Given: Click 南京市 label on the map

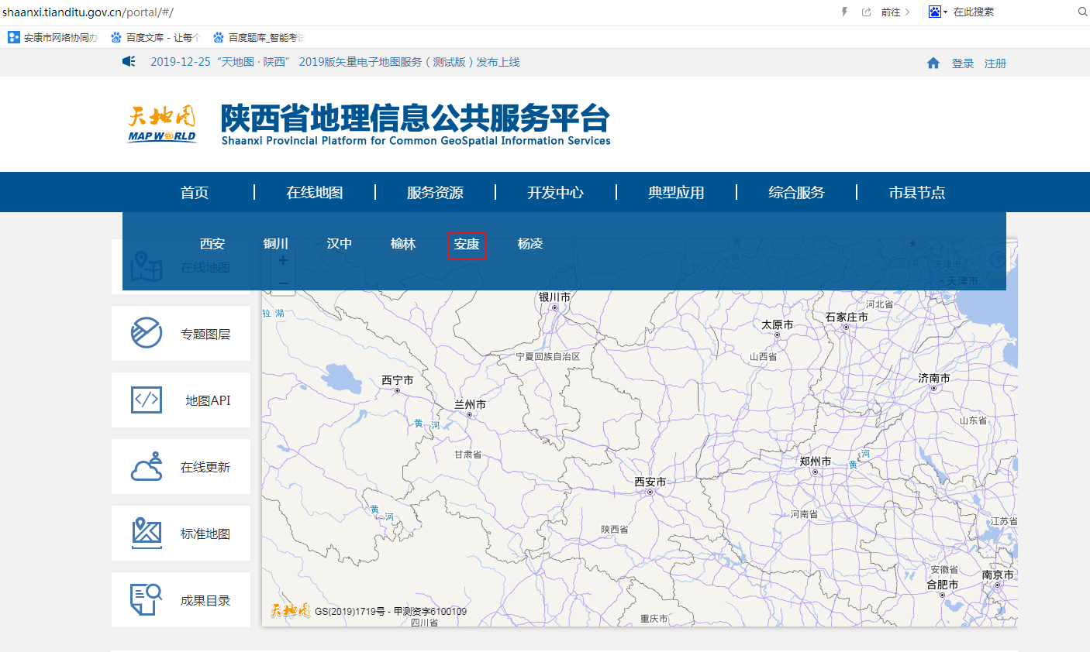Looking at the screenshot, I should point(998,575).
